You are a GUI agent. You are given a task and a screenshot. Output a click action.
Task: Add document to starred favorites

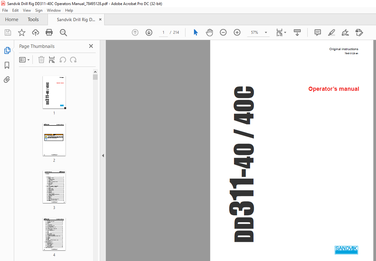click(22, 32)
